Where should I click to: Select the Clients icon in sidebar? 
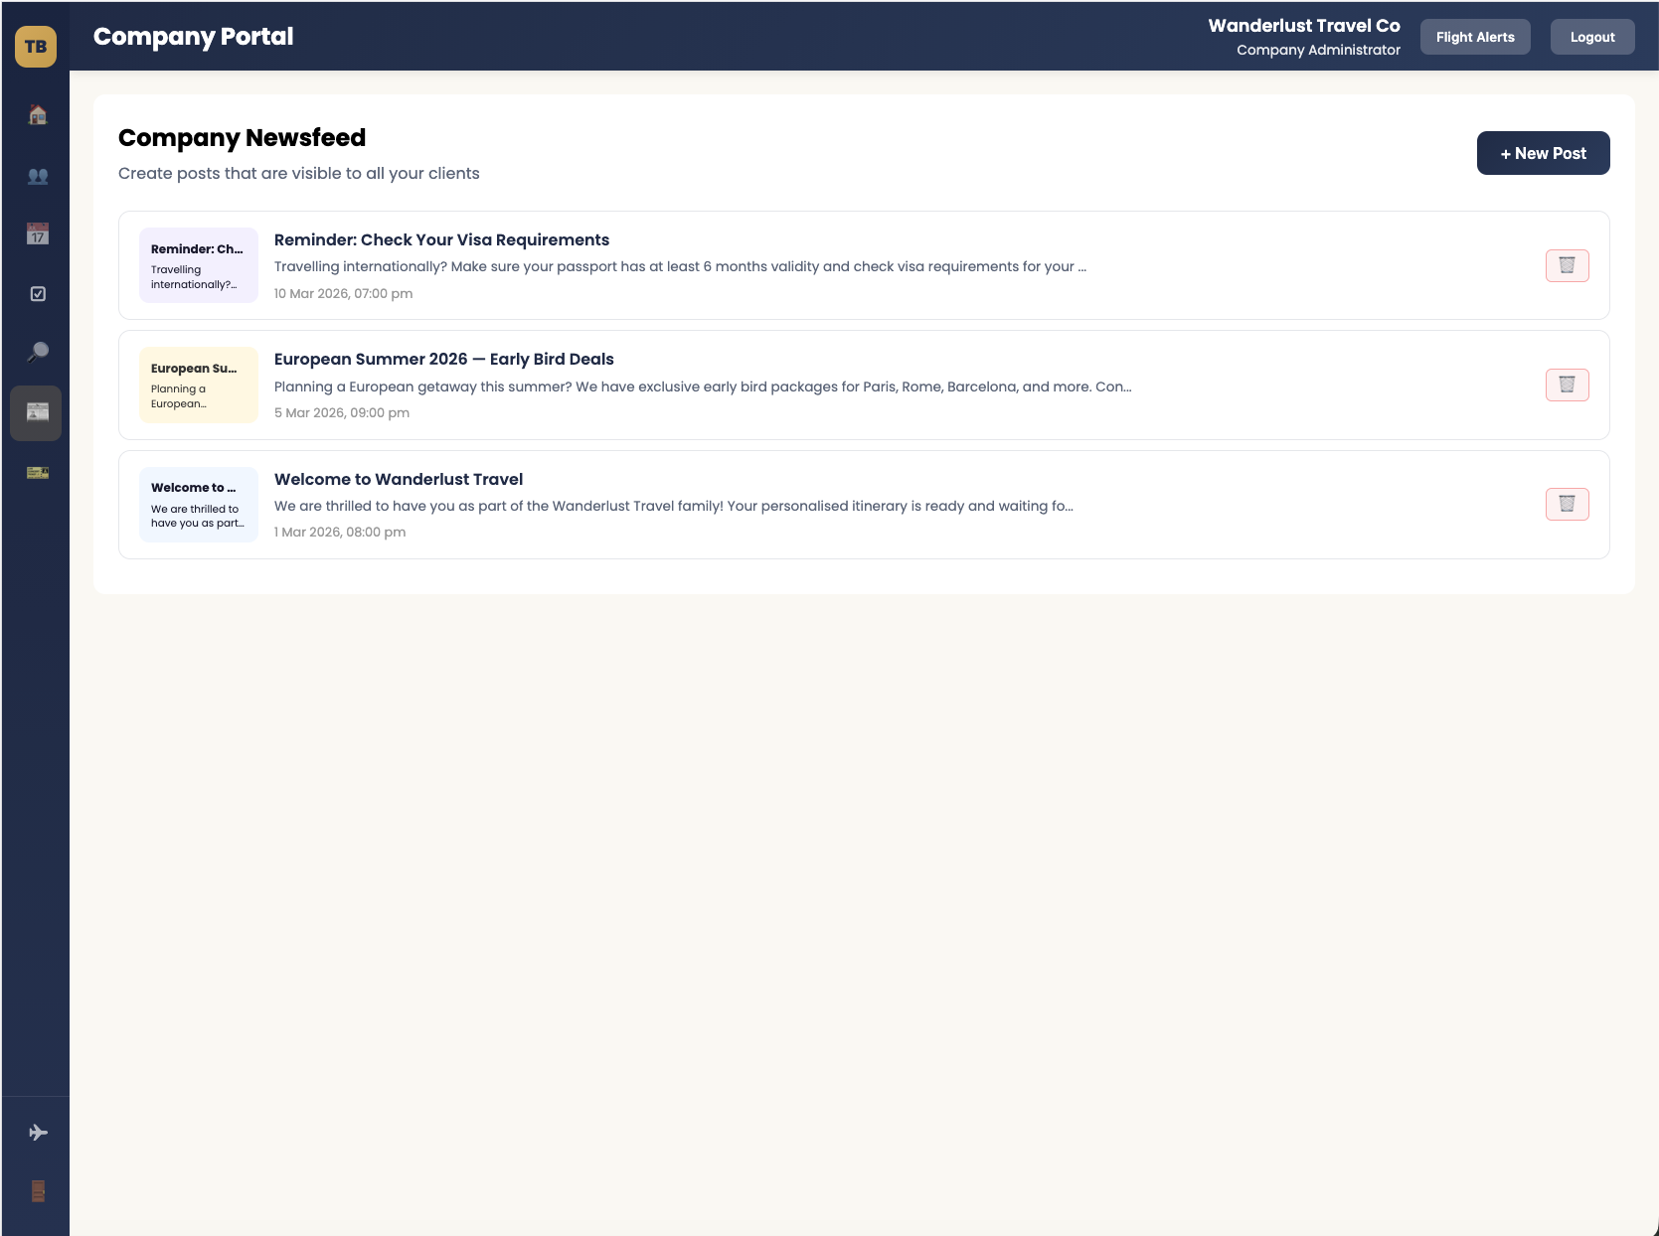37,176
